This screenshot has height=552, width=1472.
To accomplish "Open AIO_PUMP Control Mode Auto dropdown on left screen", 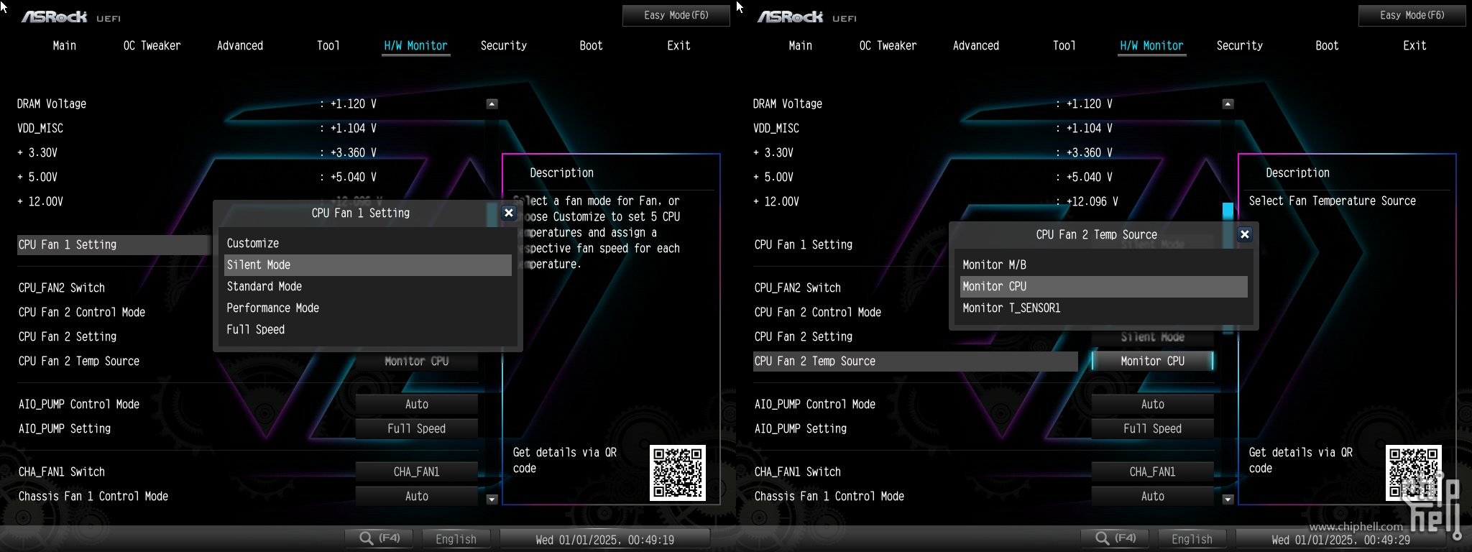I will pyautogui.click(x=417, y=405).
